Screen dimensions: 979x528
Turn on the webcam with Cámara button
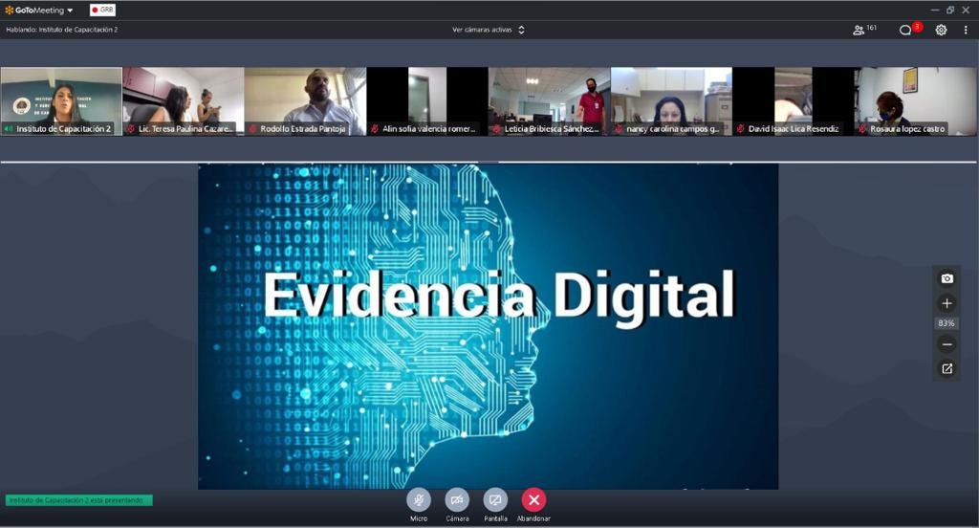tap(457, 499)
